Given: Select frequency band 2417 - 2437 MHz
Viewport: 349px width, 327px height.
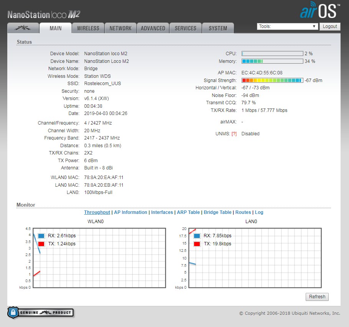Looking at the screenshot, I should pyautogui.click(x=102, y=138).
